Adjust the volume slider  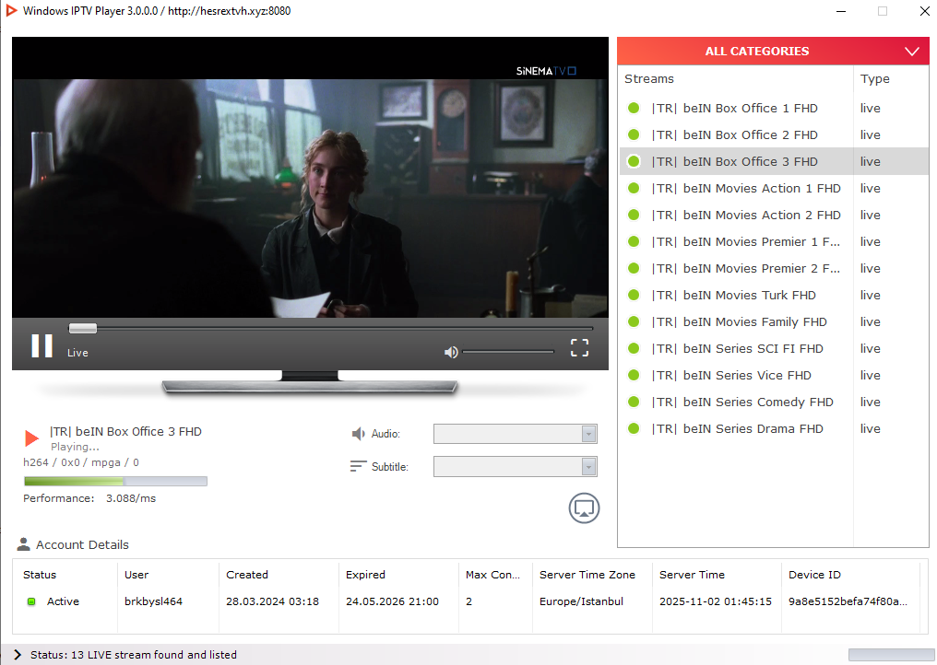pos(507,352)
